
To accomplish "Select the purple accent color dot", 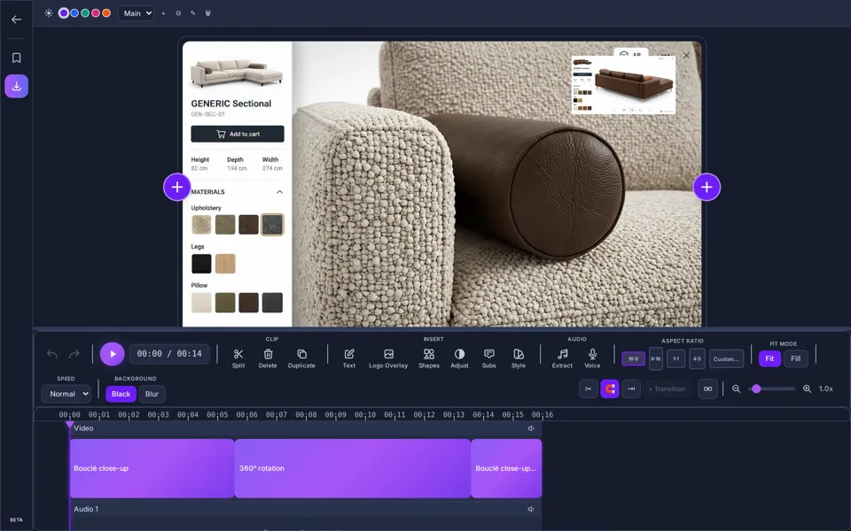I will tap(64, 13).
